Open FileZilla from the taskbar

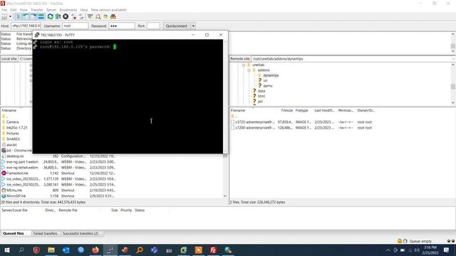(213, 250)
